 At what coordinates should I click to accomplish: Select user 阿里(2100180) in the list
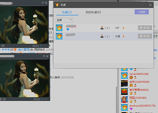click(138, 98)
